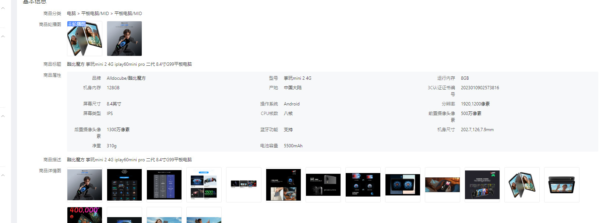Click the screen type value IPS
Image resolution: width=599 pixels, height=223 pixels.
[110, 114]
